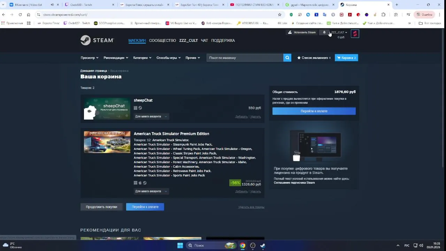Click Удалить for sheepChat
446x251 pixels.
[255, 117]
